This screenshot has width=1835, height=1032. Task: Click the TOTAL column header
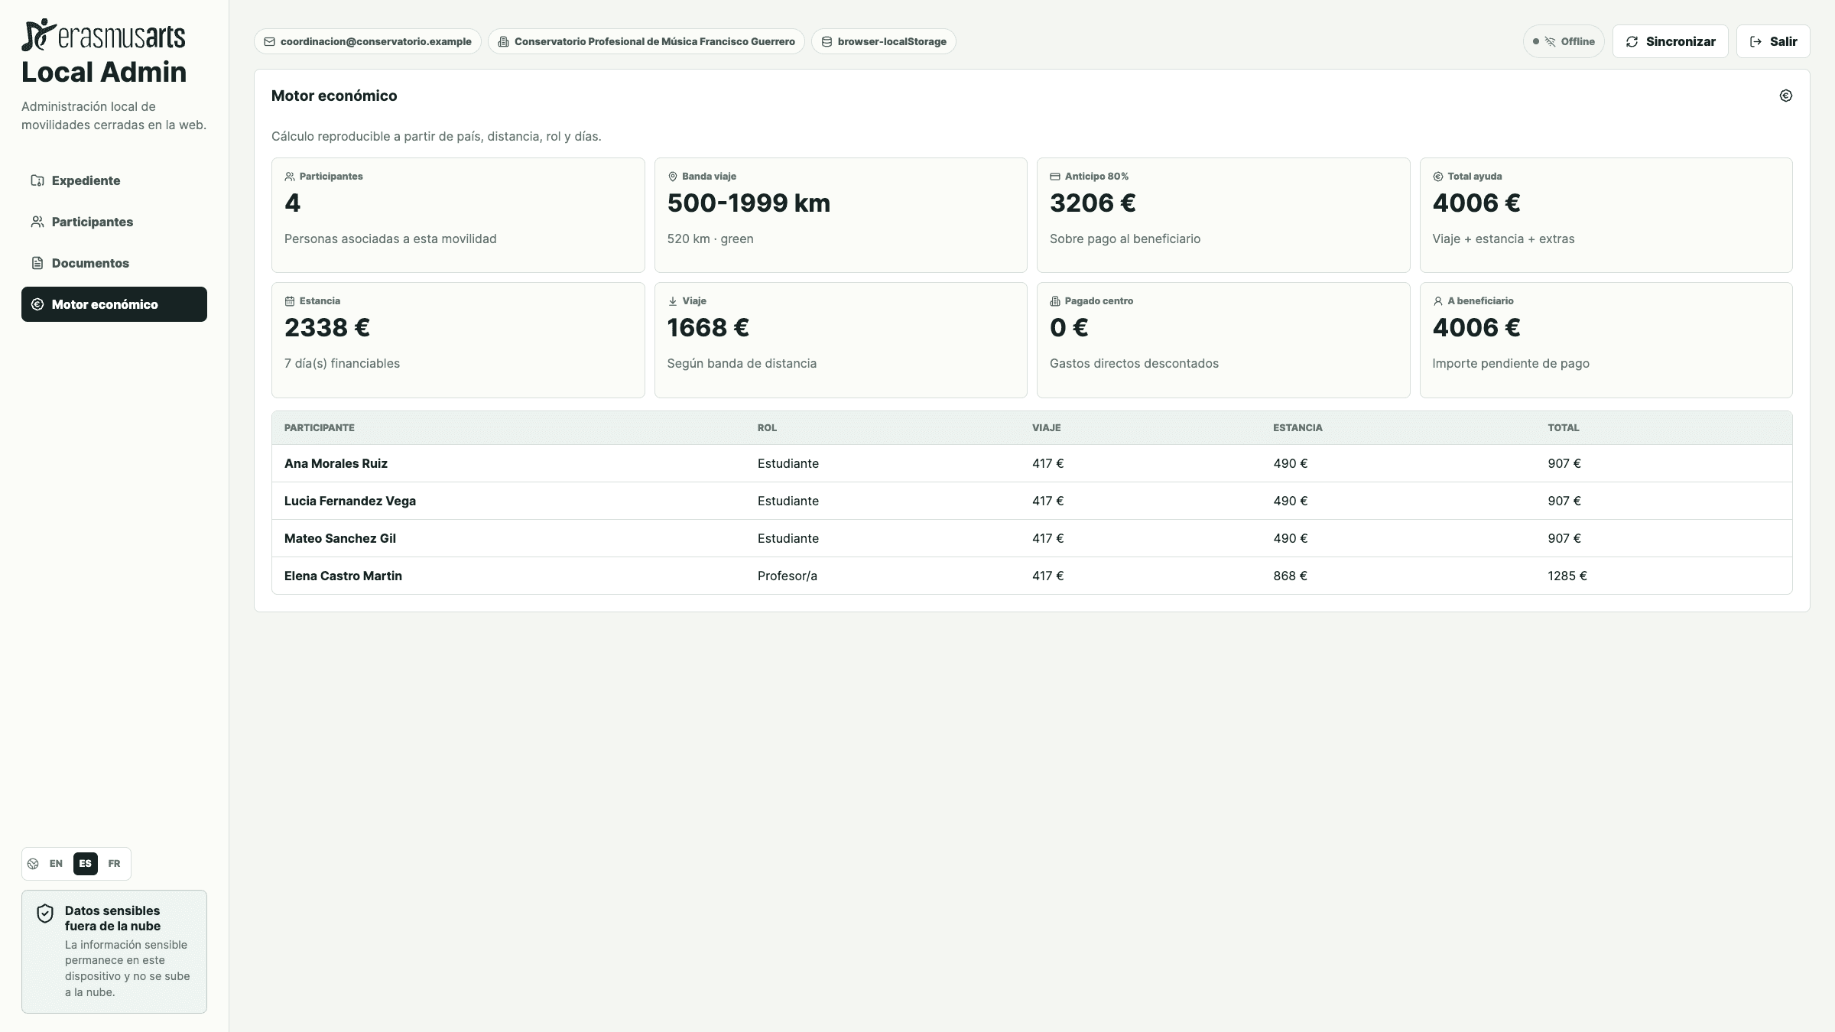(x=1564, y=427)
